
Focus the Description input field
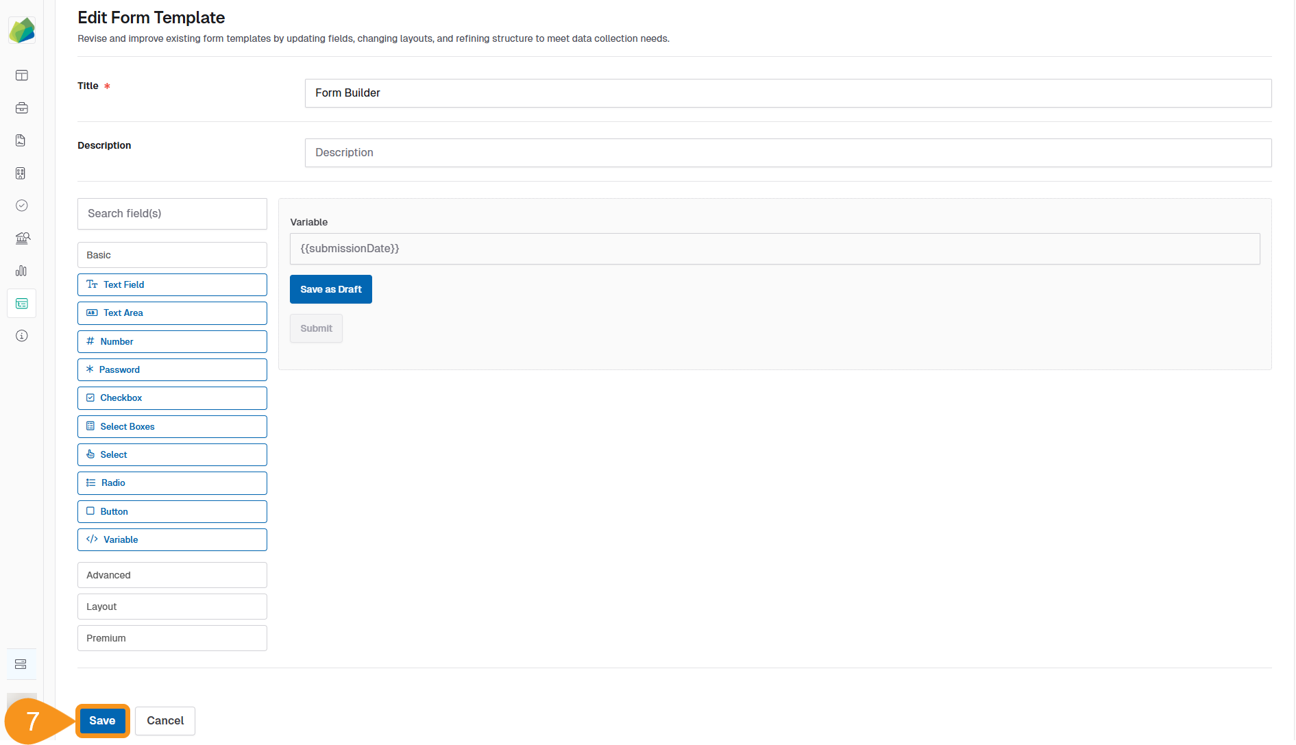pos(787,153)
